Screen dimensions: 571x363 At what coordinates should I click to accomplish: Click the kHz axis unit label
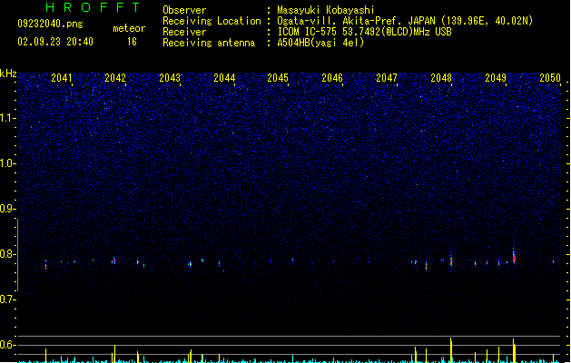click(x=8, y=74)
